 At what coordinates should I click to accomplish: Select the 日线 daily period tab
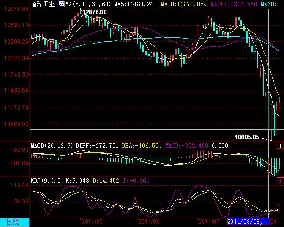click(15, 222)
